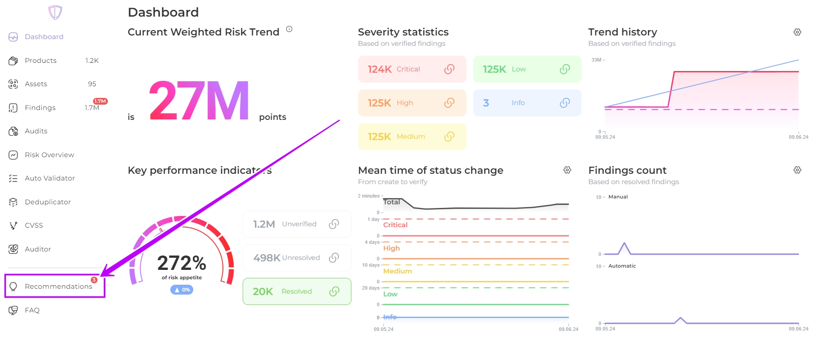Click the link icon on Unverified KPI card
The height and width of the screenshot is (357, 826).
[x=334, y=224]
